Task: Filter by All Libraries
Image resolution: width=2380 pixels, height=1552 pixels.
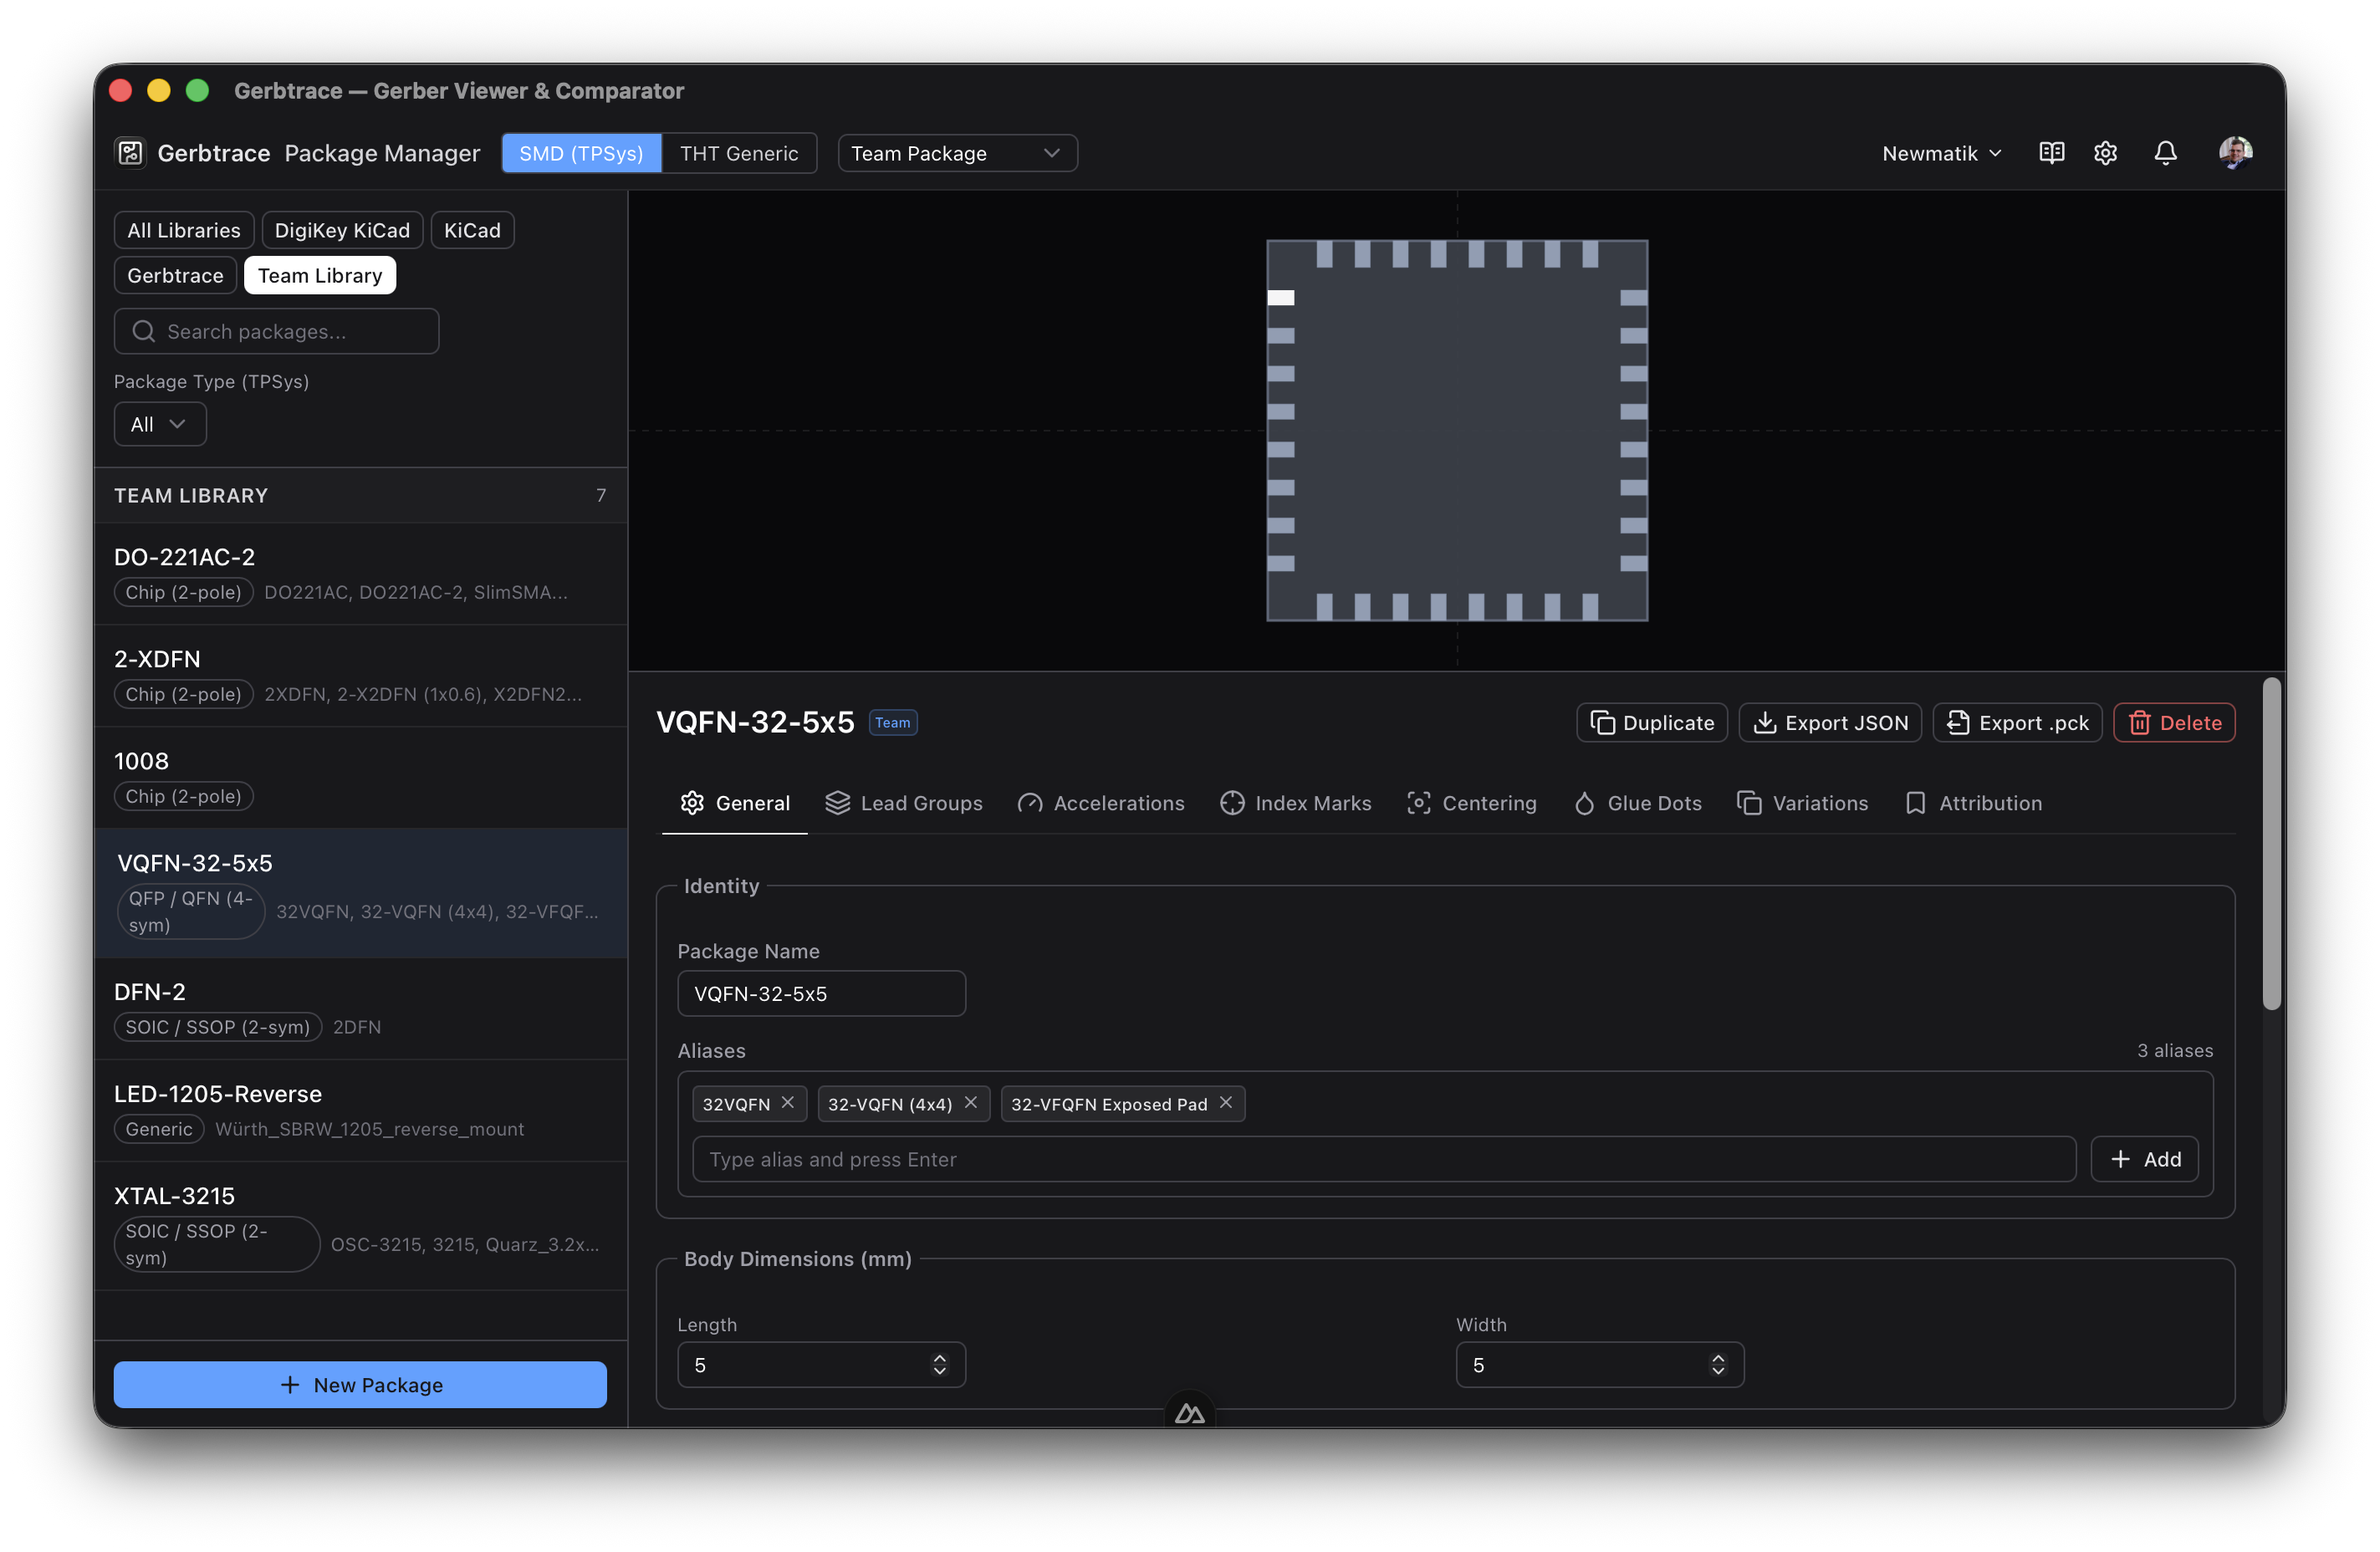Action: tap(184, 230)
